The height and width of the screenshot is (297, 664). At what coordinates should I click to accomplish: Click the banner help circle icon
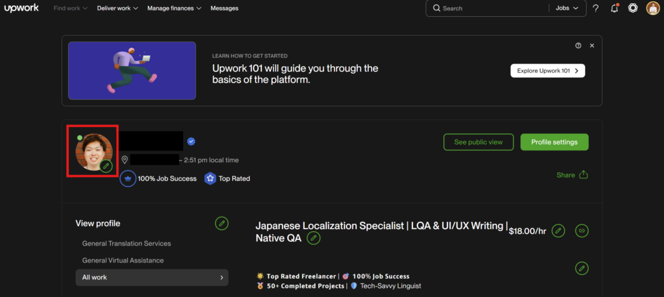pyautogui.click(x=578, y=45)
